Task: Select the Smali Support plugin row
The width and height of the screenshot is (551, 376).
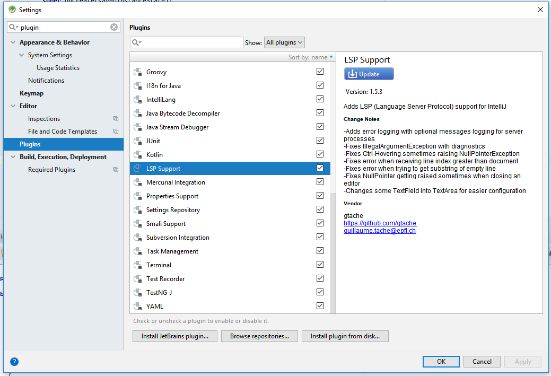Action: click(x=230, y=223)
